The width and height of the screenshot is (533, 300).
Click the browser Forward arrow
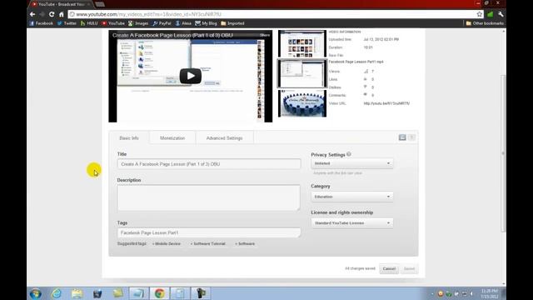tap(42, 14)
